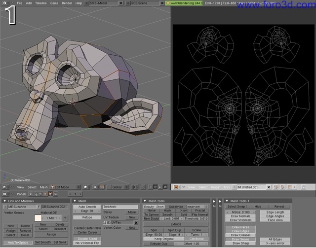The height and width of the screenshot is (248, 316).
Task: Open the Shading context sphere icon
Action: pos(40,194)
